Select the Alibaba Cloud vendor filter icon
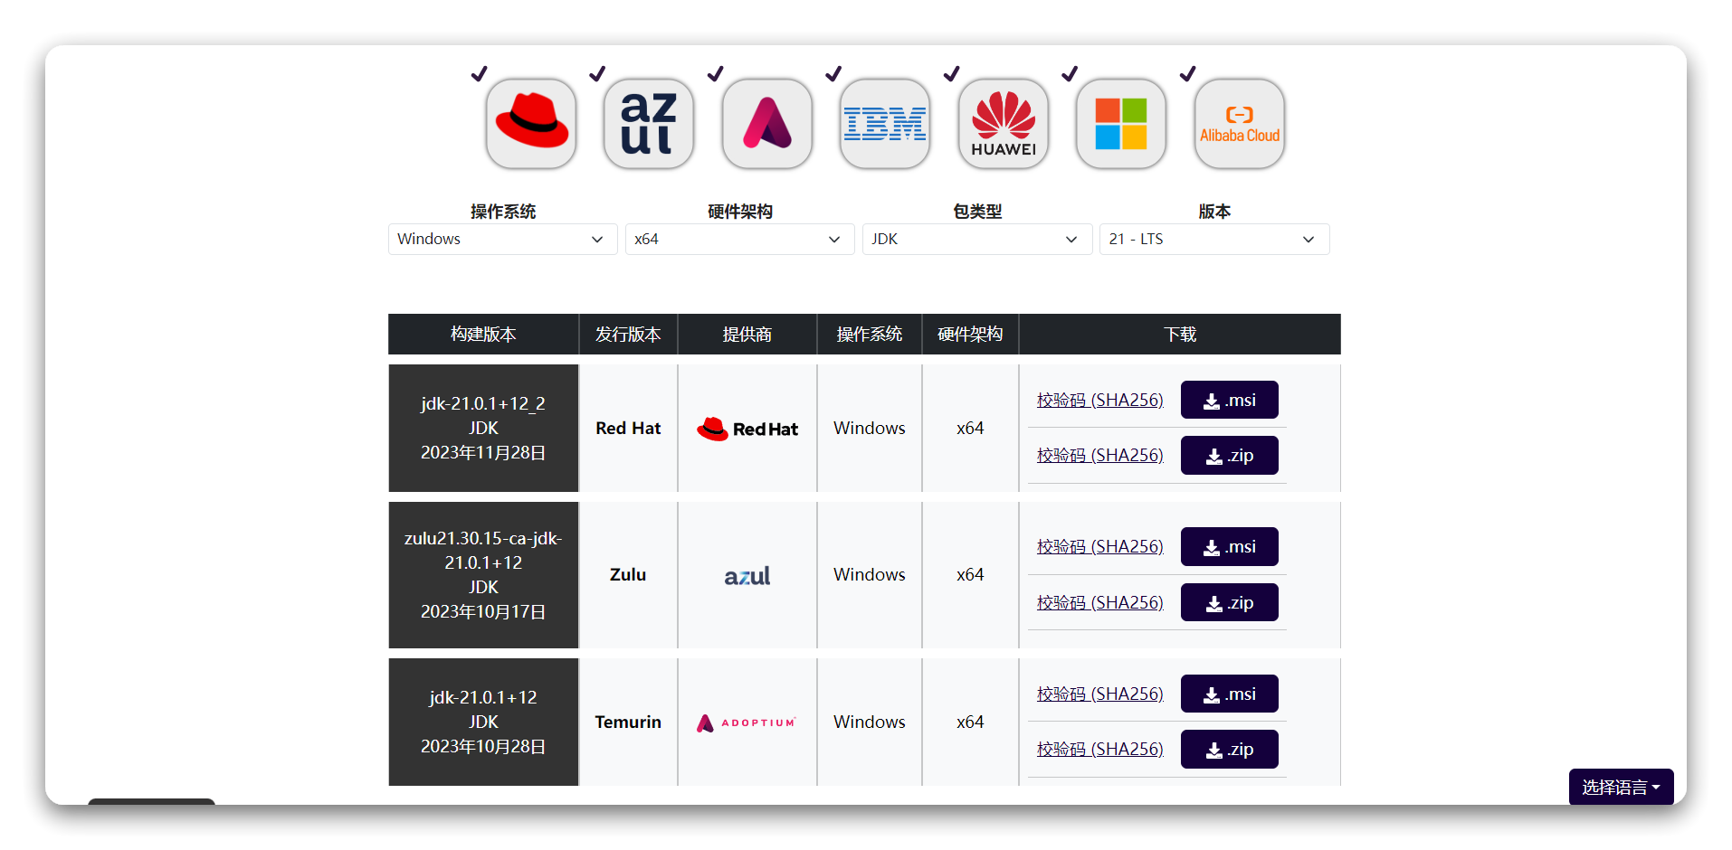This screenshot has width=1732, height=850. pyautogui.click(x=1239, y=123)
